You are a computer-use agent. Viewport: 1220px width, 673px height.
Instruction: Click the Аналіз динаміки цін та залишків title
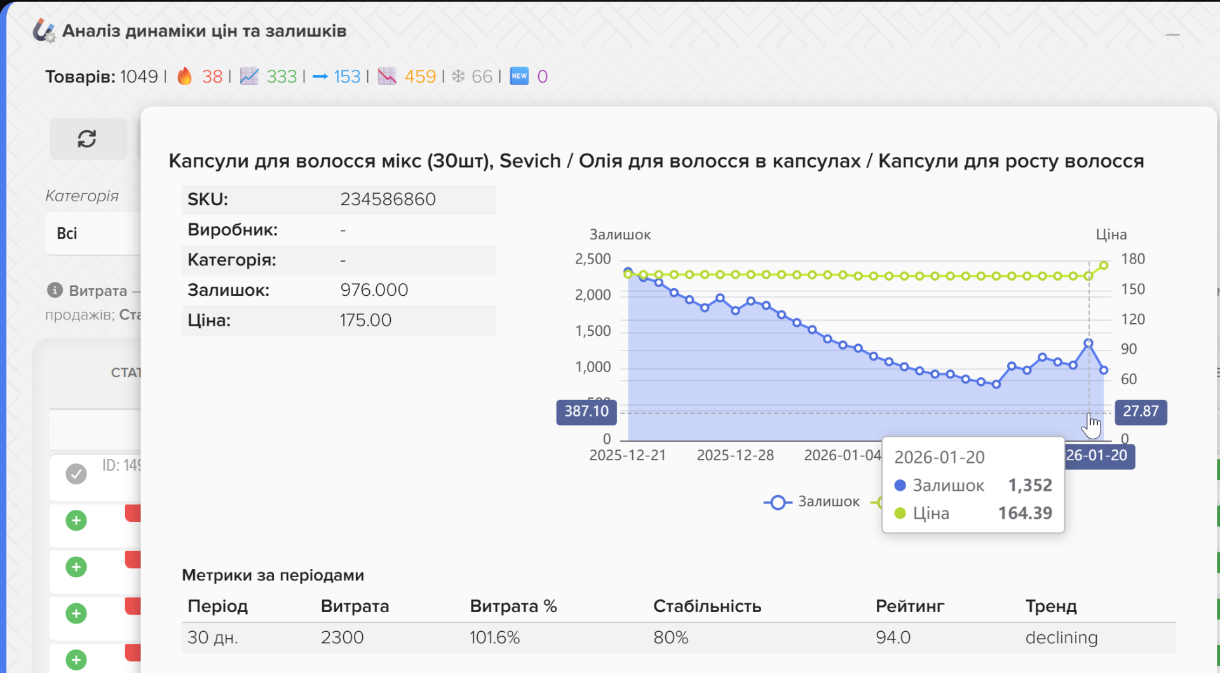[204, 30]
